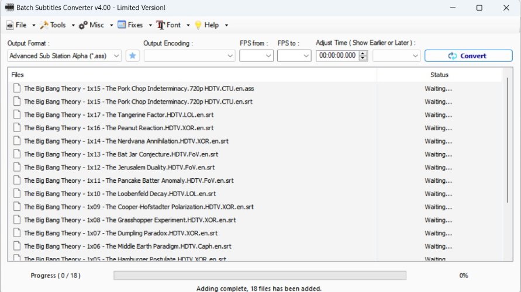Click the file list vertical scrollbar

506,140
